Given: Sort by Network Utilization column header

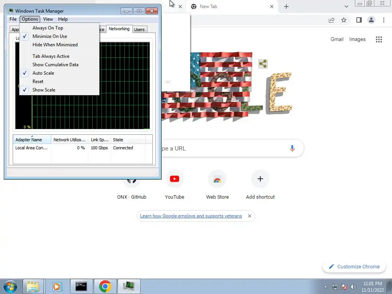Looking at the screenshot, I should [x=69, y=139].
